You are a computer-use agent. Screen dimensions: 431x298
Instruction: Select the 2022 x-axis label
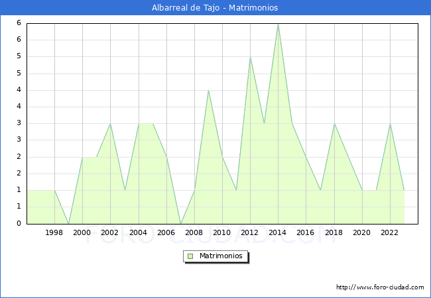[x=389, y=232]
